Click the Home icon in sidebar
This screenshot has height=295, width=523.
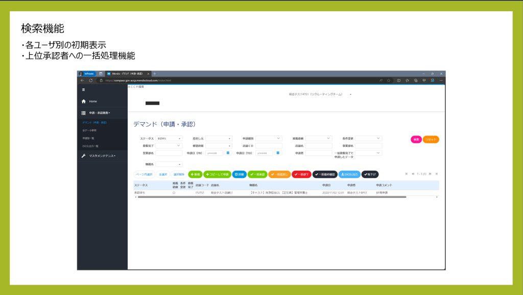(x=84, y=101)
